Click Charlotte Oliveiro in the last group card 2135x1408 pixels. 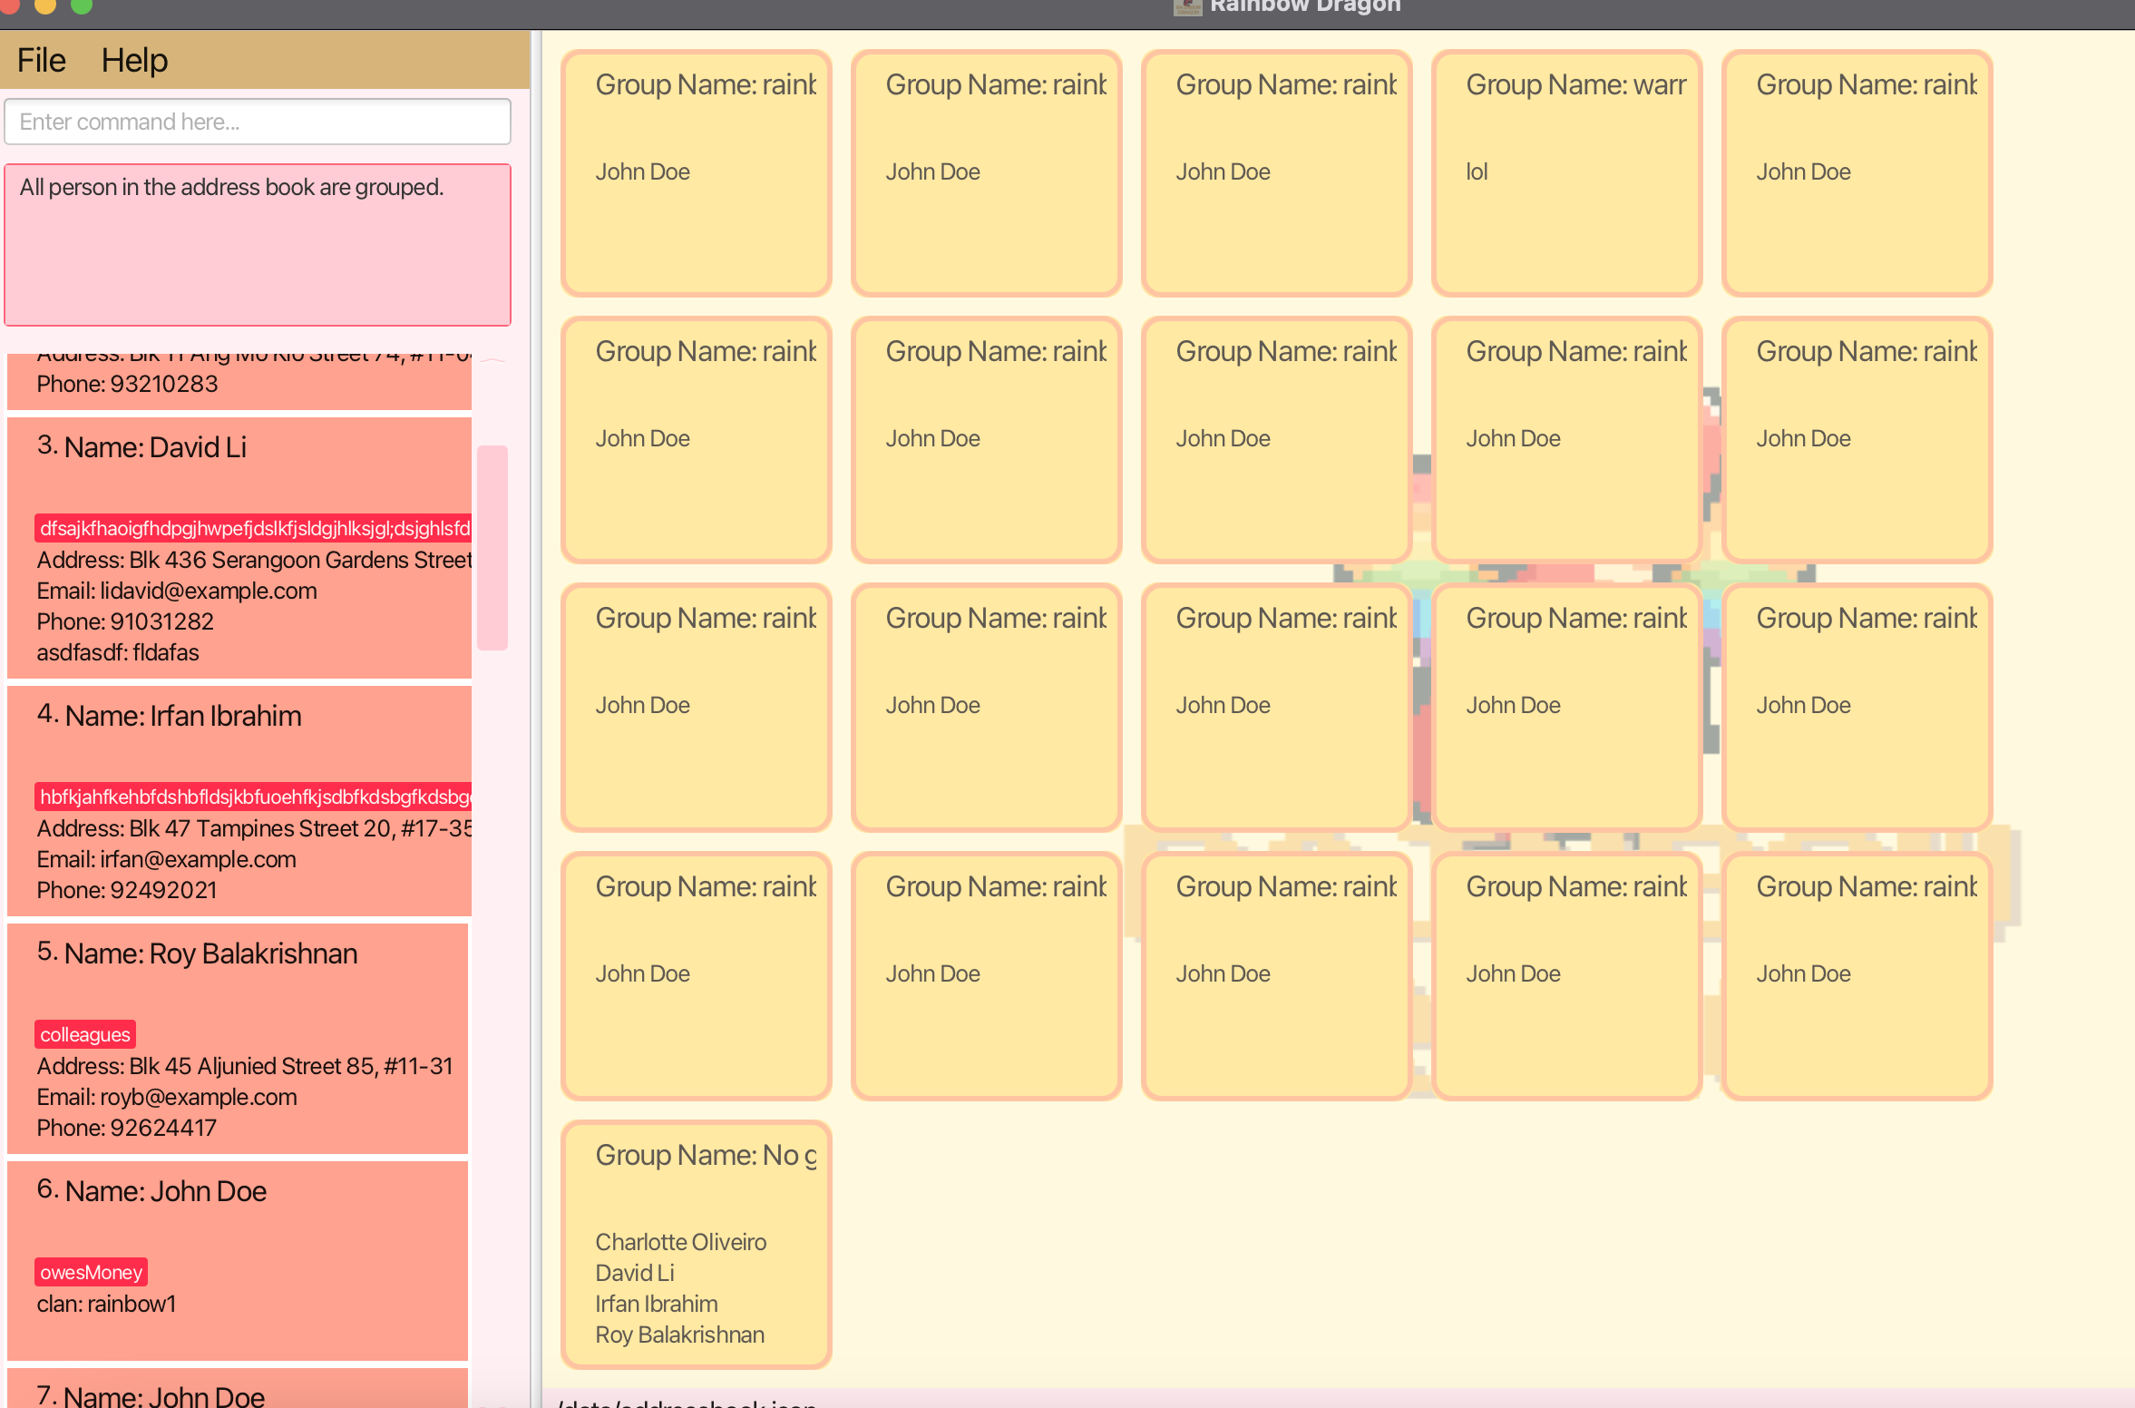pos(680,1242)
